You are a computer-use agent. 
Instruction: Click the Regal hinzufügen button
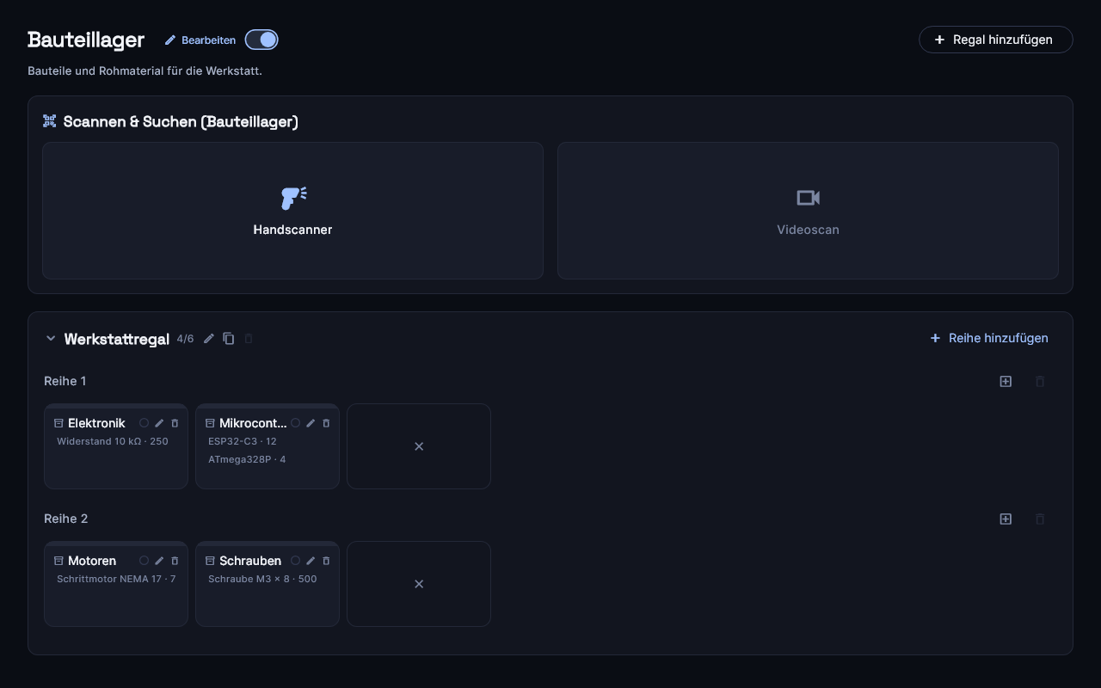tap(995, 40)
